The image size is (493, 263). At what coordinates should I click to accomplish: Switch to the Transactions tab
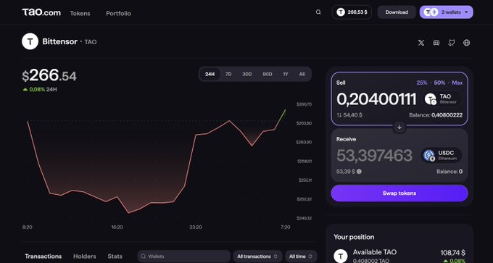43,256
